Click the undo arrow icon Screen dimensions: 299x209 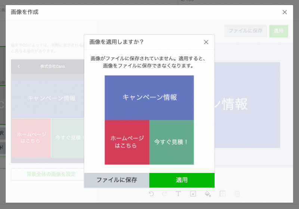tap(151, 194)
